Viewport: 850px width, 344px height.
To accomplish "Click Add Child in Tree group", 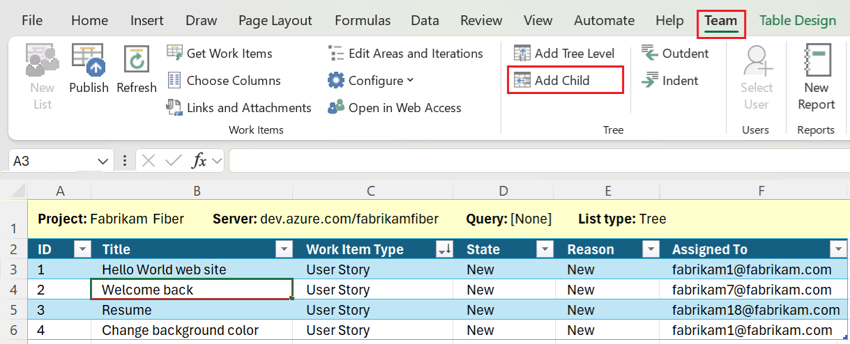I will (561, 81).
